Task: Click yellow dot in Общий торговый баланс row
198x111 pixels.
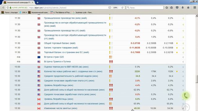Action: tap(177, 43)
